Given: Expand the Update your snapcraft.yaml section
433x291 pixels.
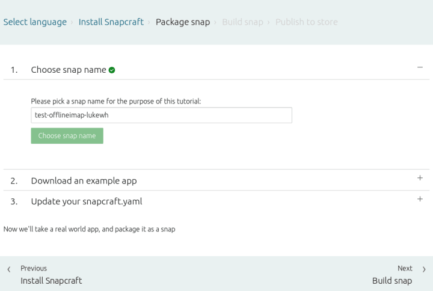Looking at the screenshot, I should click(420, 199).
